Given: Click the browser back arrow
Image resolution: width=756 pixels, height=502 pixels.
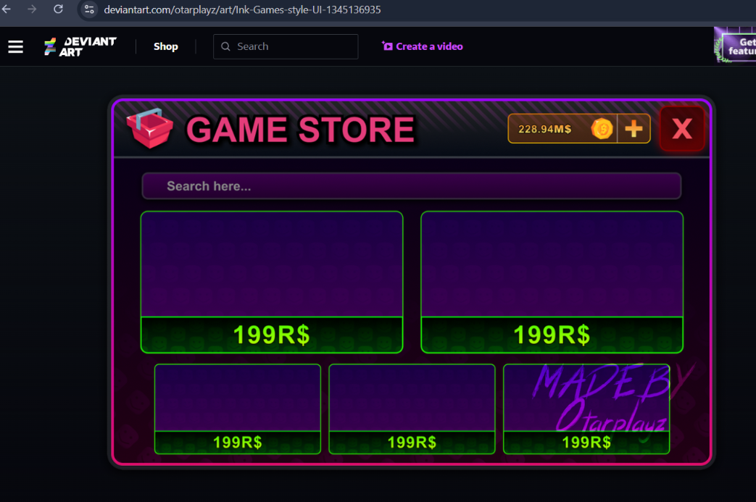Looking at the screenshot, I should click(7, 9).
